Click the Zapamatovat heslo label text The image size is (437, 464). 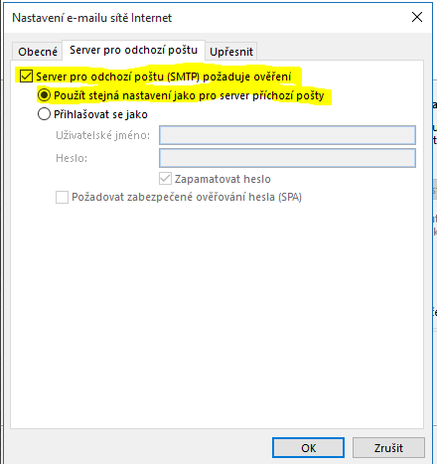(222, 179)
